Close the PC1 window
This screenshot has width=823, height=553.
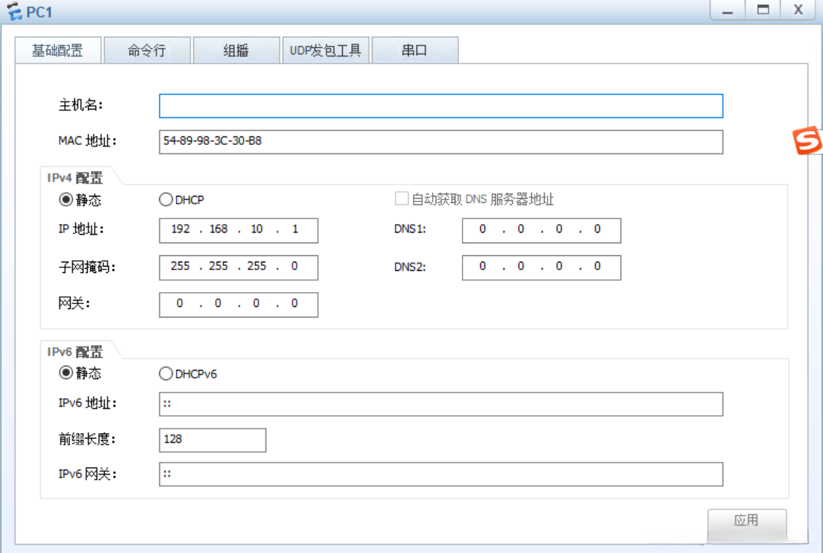(798, 10)
